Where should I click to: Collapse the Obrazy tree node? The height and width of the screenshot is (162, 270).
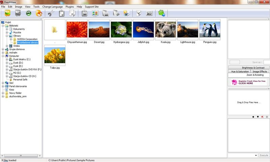(7, 36)
